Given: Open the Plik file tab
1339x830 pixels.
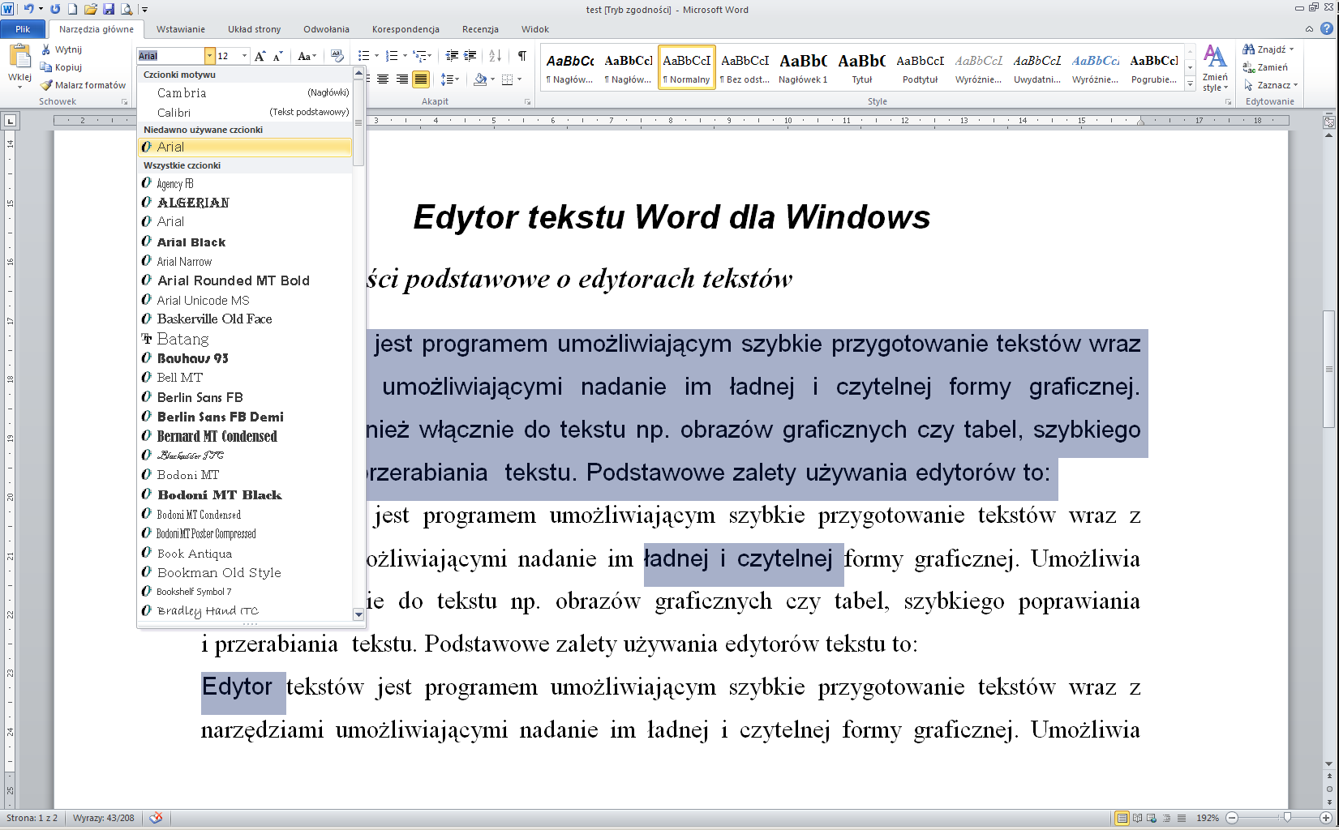Looking at the screenshot, I should [23, 29].
